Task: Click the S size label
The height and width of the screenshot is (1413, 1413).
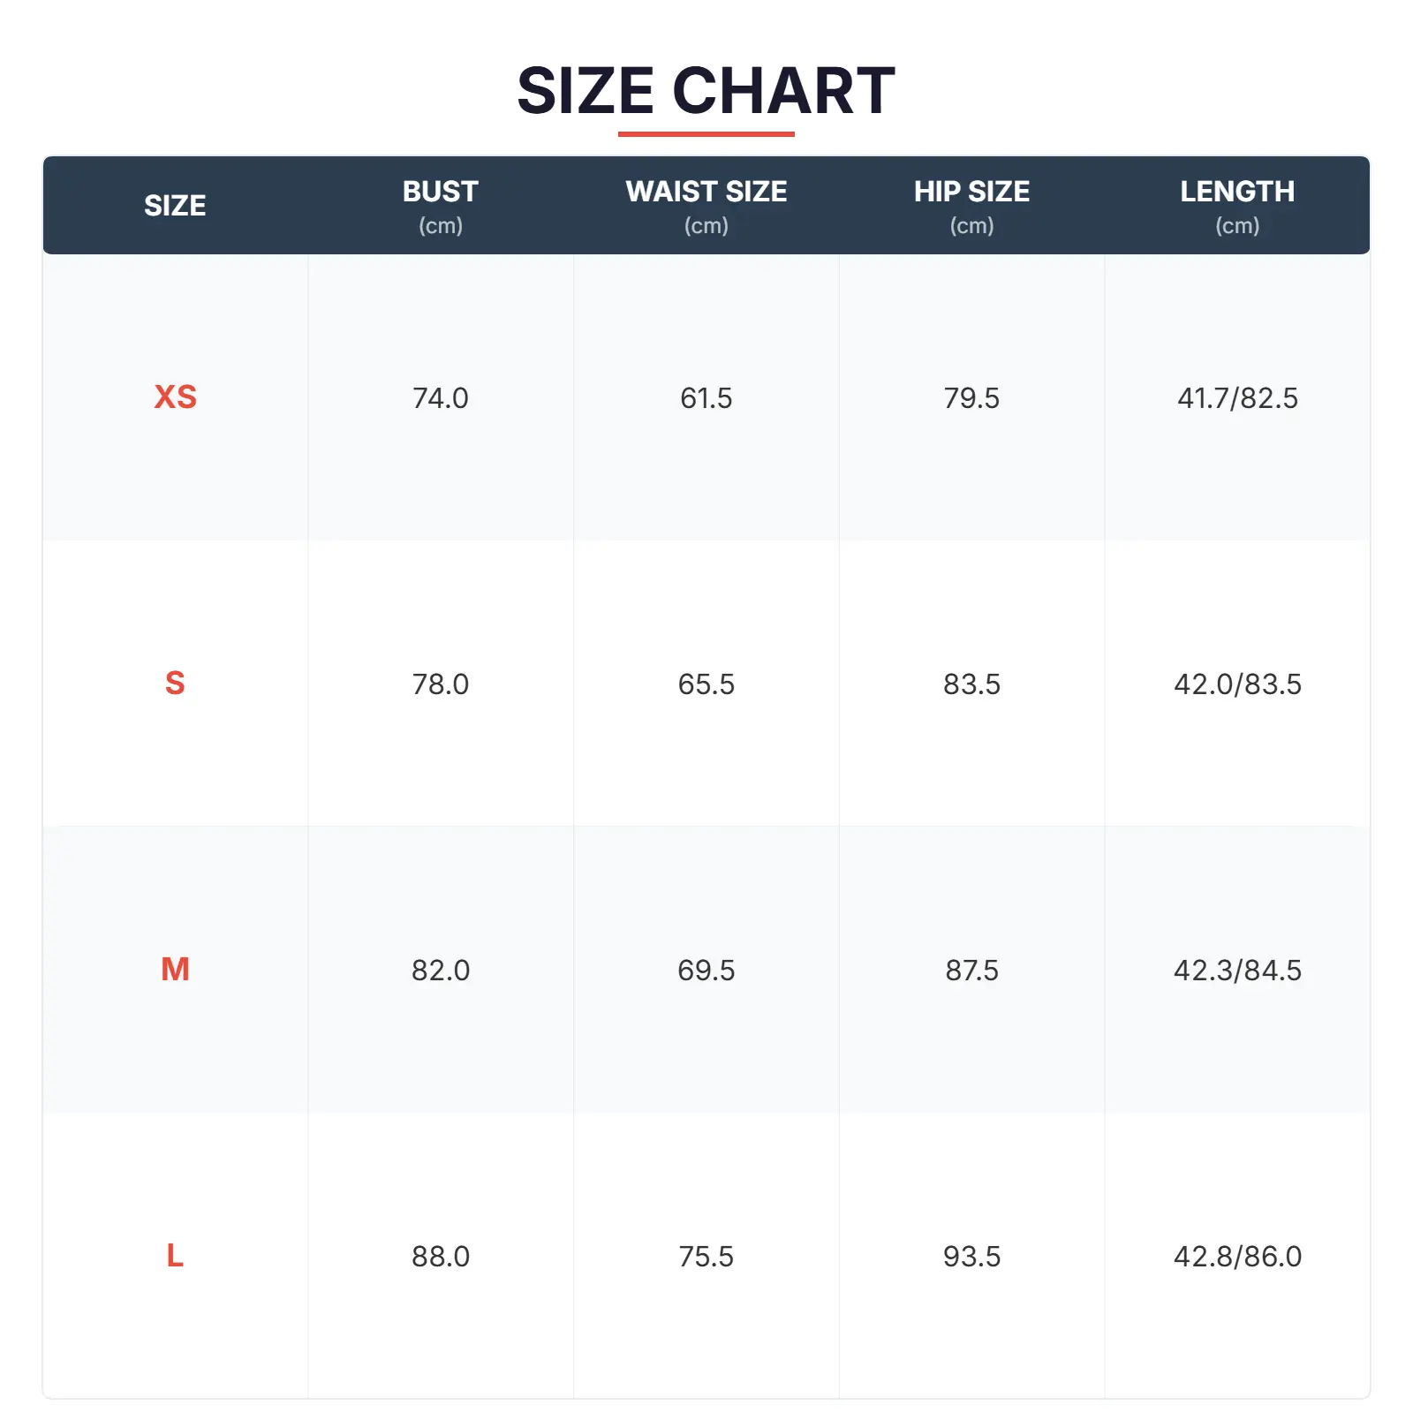Action: (175, 684)
